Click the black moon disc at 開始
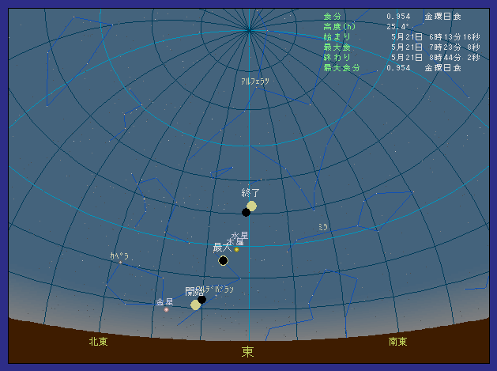This screenshot has height=371, width=497. pyautogui.click(x=202, y=299)
